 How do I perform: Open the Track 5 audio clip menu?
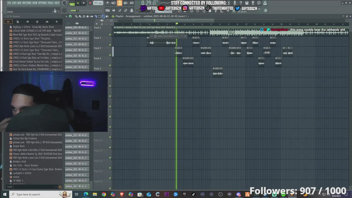click(214, 68)
